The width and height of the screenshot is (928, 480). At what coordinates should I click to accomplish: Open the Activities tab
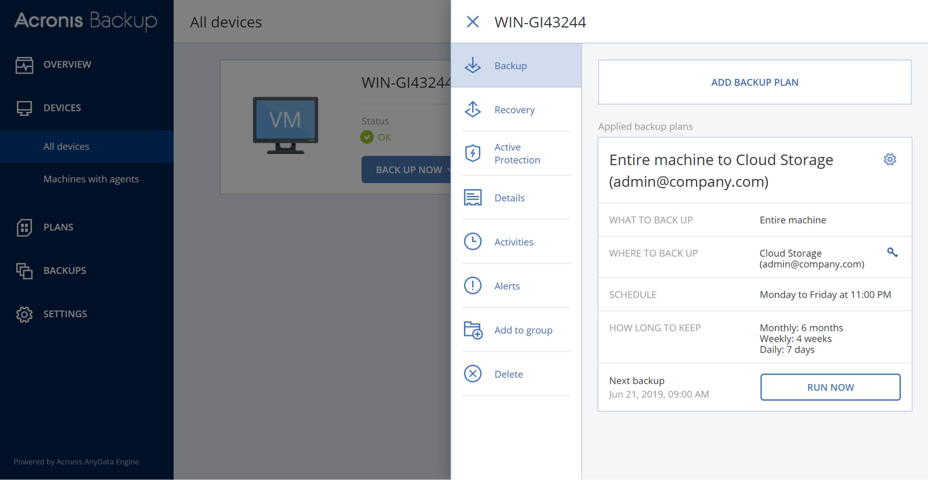pos(516,242)
